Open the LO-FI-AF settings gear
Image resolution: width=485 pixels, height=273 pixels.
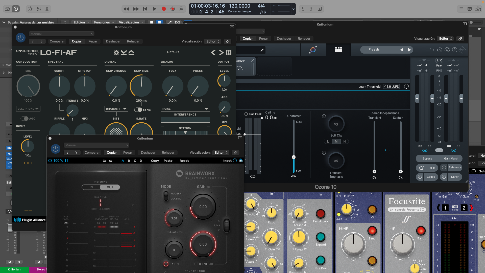(x=116, y=52)
